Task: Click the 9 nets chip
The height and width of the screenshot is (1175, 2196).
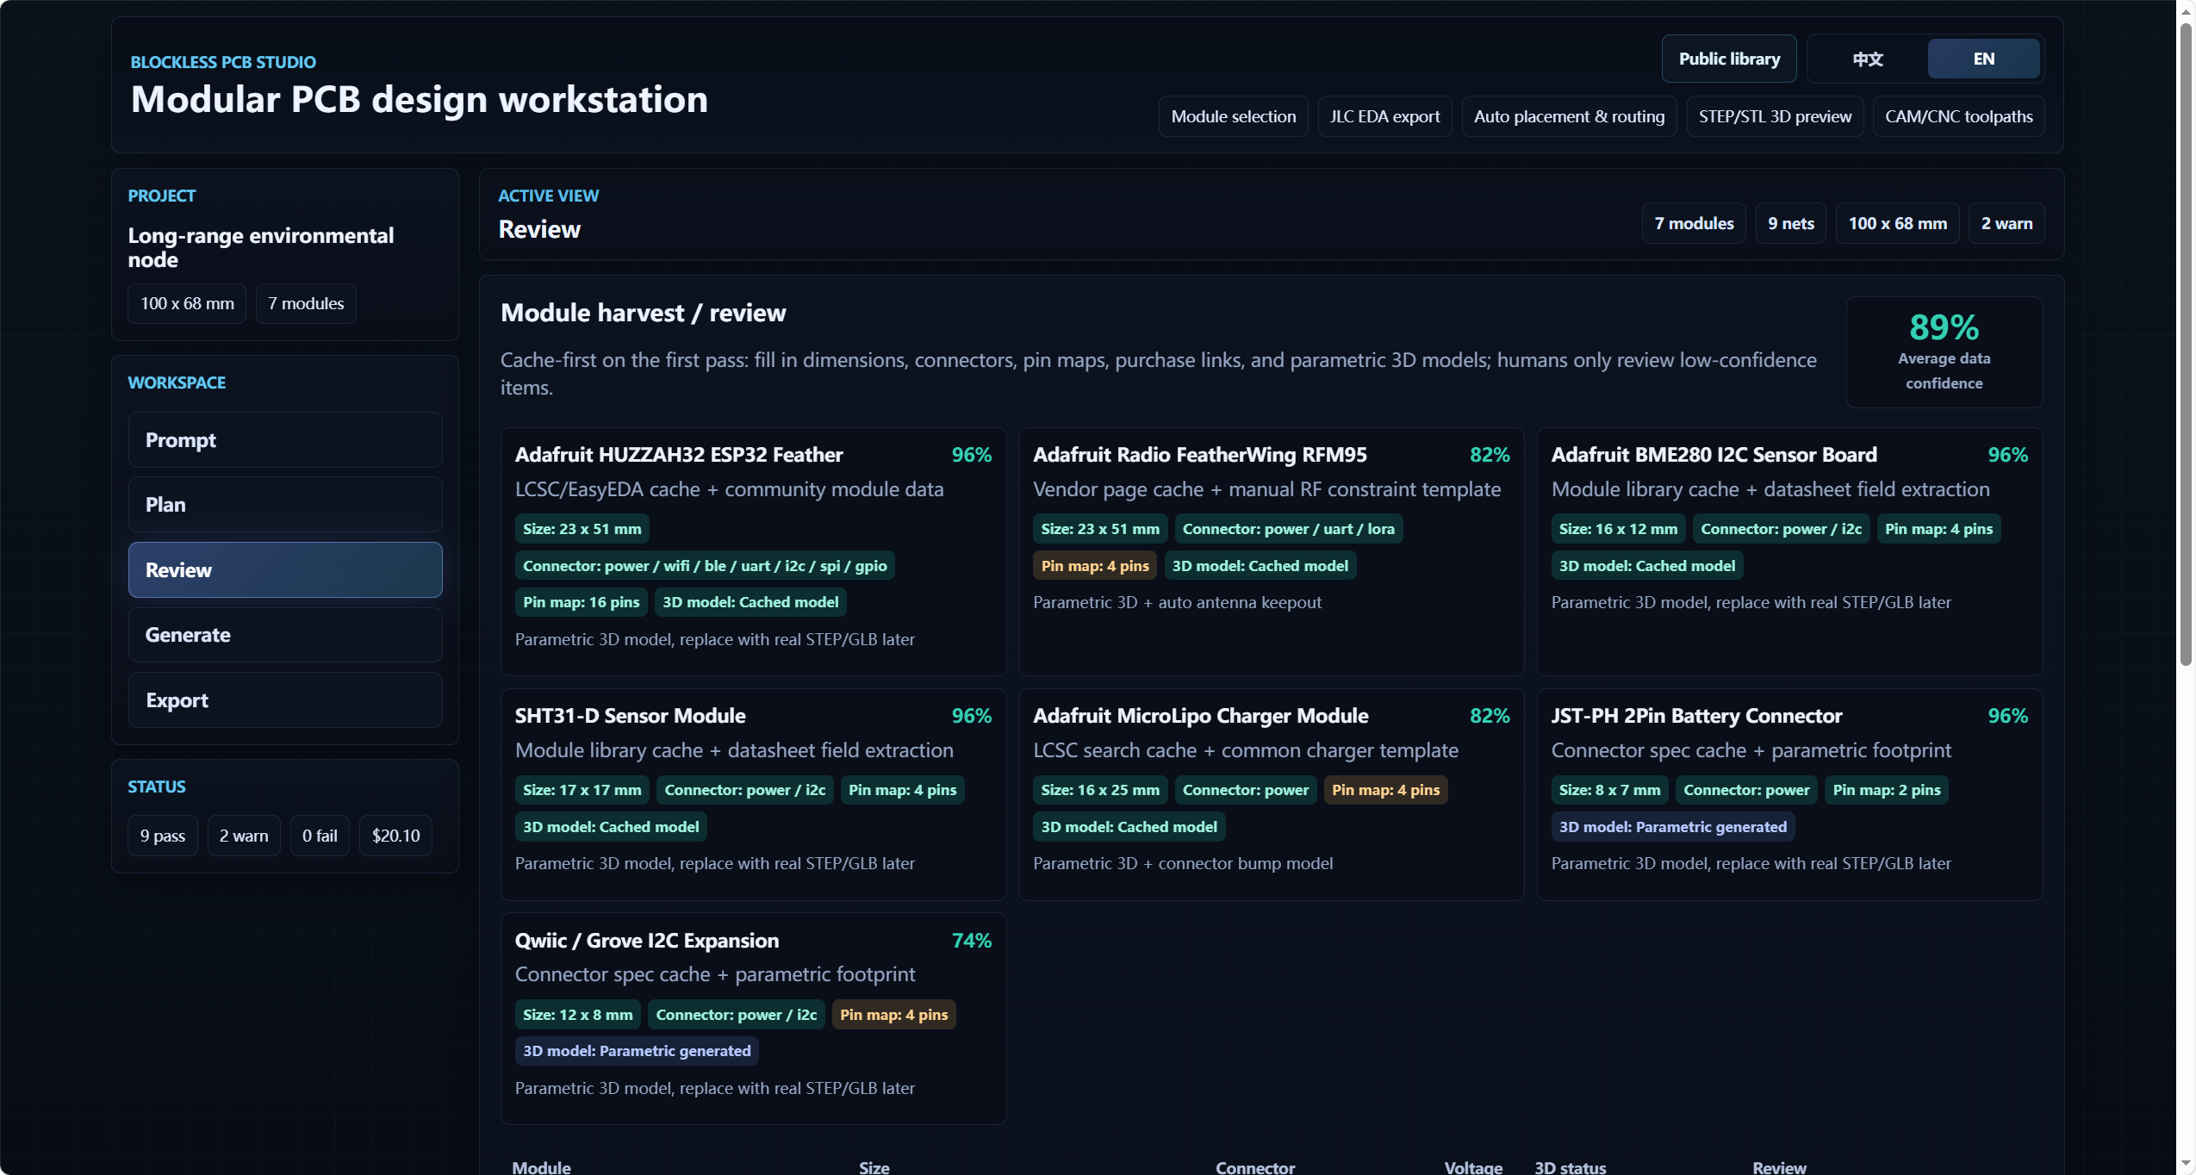Action: click(x=1790, y=223)
